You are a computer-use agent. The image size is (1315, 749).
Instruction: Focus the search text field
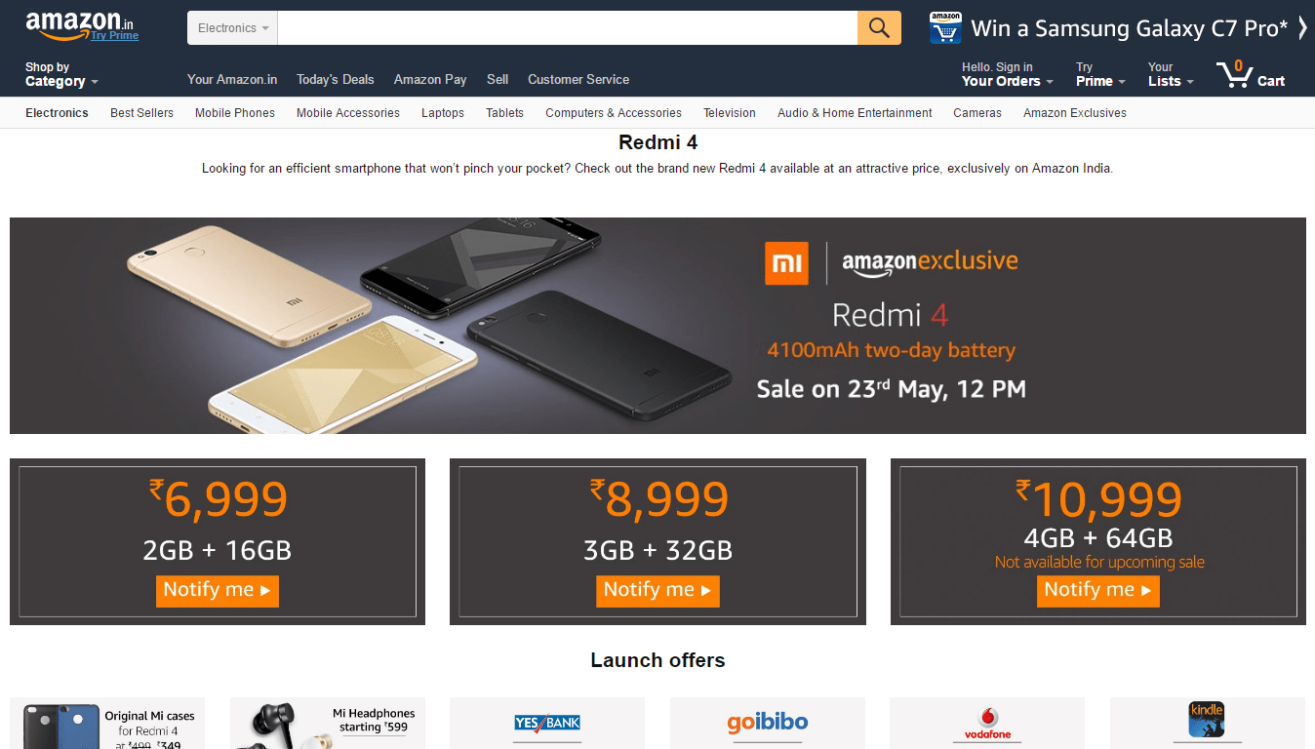[568, 28]
